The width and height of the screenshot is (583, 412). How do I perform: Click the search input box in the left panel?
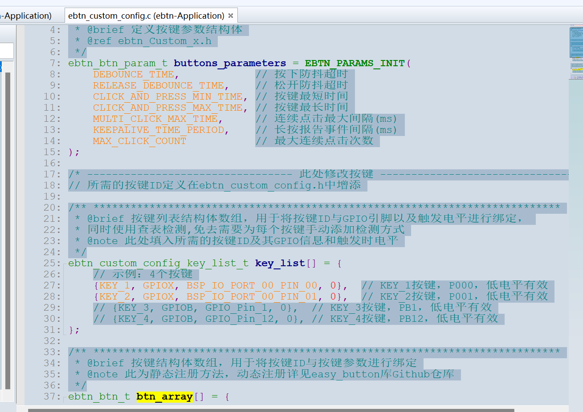[x=6, y=51]
